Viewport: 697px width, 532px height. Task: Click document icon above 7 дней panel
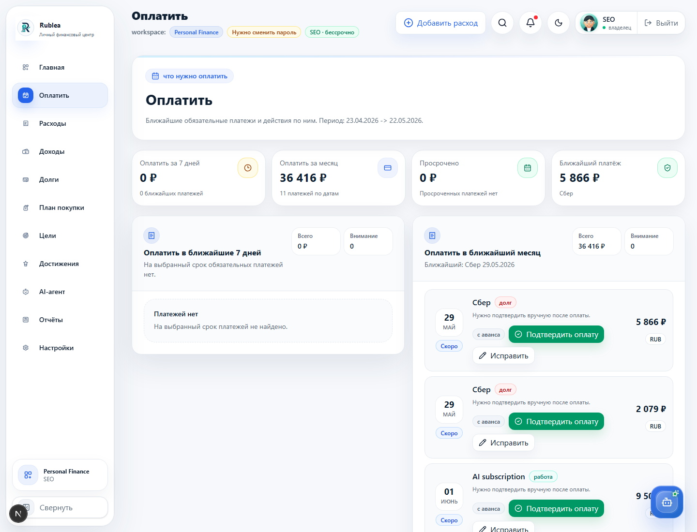click(x=152, y=236)
